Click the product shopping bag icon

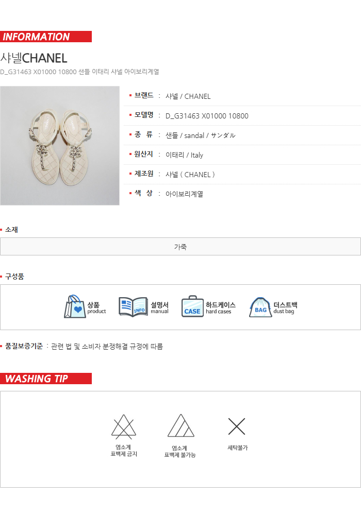[75, 306]
